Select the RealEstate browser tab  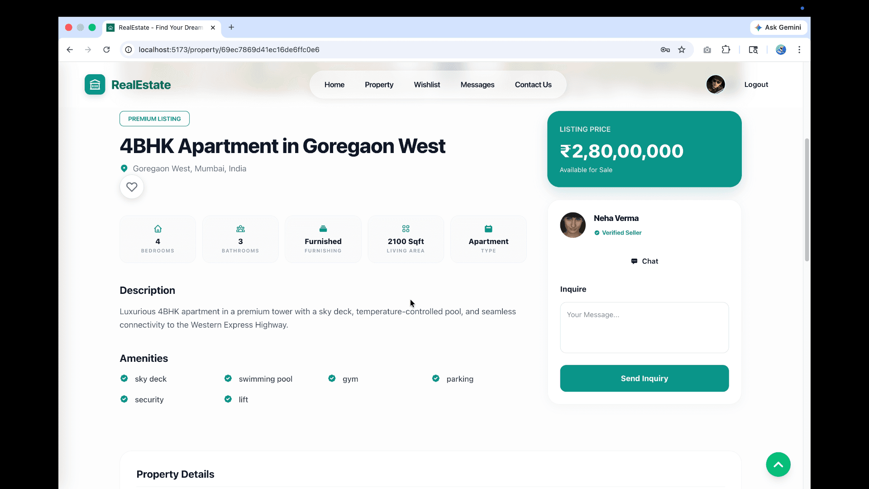tap(161, 28)
